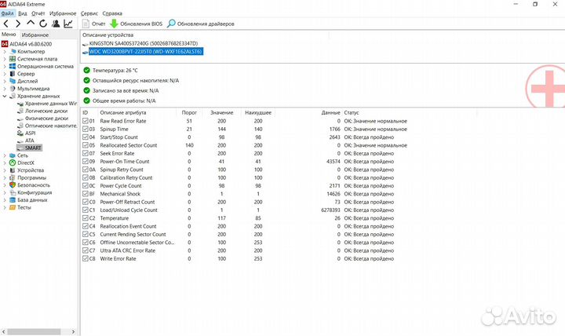Select the Компьютер node icon
Screen dimensions: 565x336
[x=13, y=52]
